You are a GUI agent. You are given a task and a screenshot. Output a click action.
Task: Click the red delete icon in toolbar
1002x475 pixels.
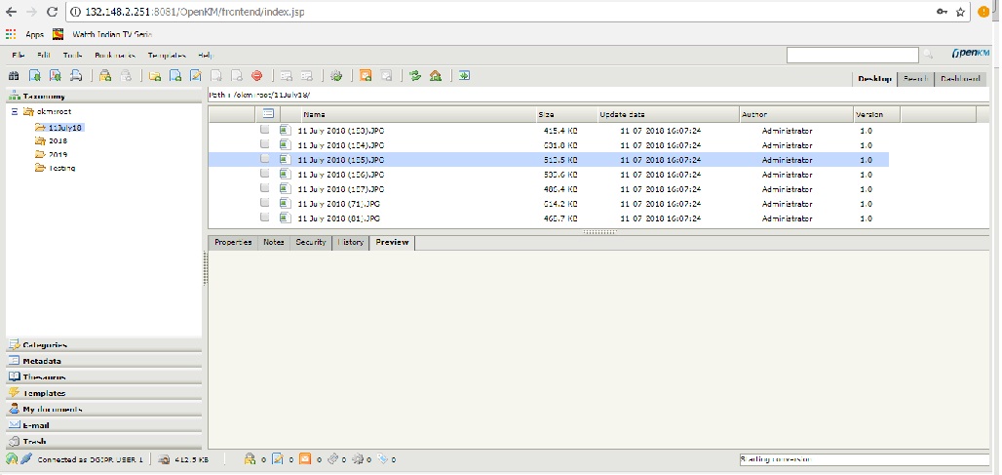coord(257,75)
